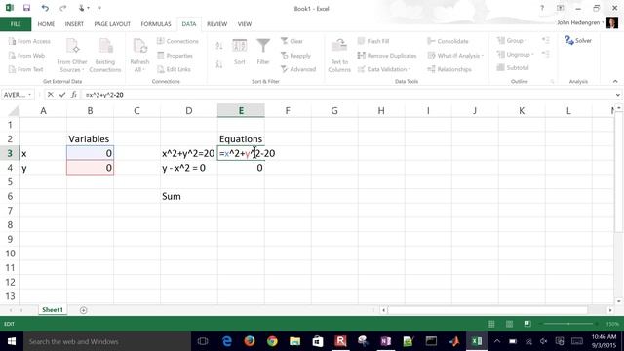Select the Sheet1 tab
This screenshot has width=624, height=351.
click(53, 310)
